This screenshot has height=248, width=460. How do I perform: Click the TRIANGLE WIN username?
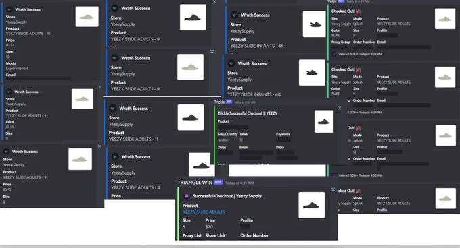pyautogui.click(x=195, y=183)
